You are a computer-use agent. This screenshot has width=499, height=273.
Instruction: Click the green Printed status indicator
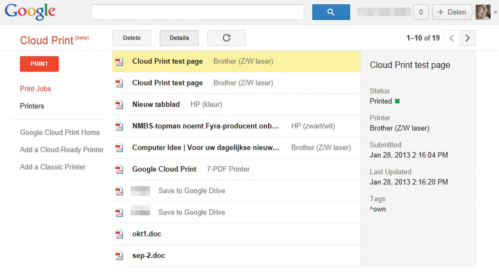click(397, 101)
